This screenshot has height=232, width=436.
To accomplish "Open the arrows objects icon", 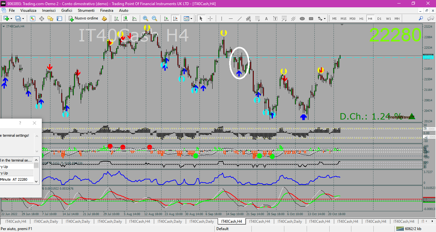I will point(320,18).
